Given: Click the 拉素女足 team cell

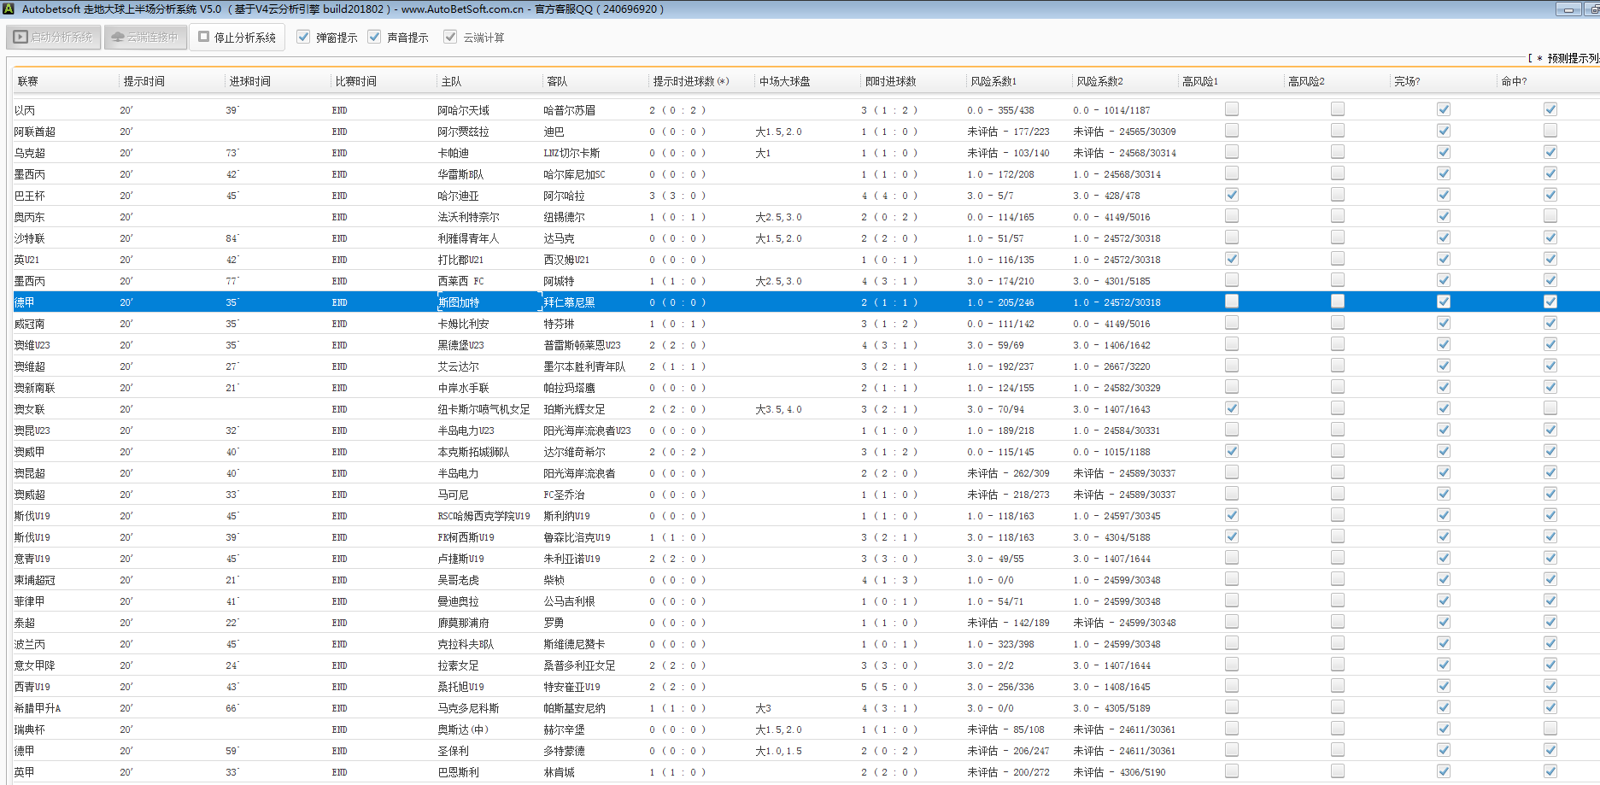Looking at the screenshot, I should (458, 665).
